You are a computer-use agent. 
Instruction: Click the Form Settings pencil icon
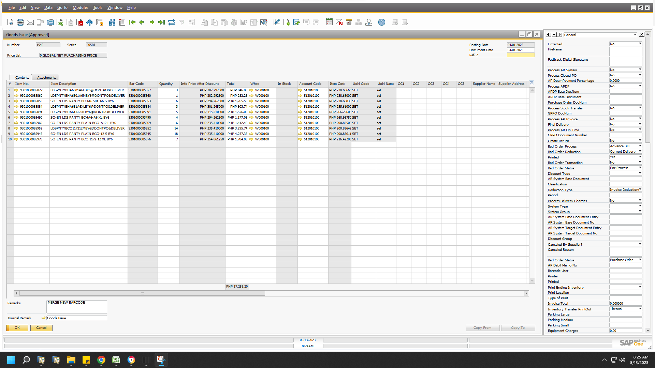[277, 22]
